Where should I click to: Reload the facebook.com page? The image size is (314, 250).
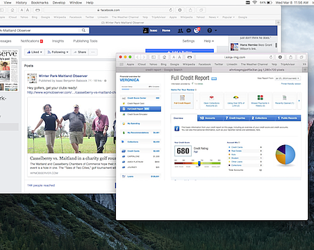[x=171, y=10]
